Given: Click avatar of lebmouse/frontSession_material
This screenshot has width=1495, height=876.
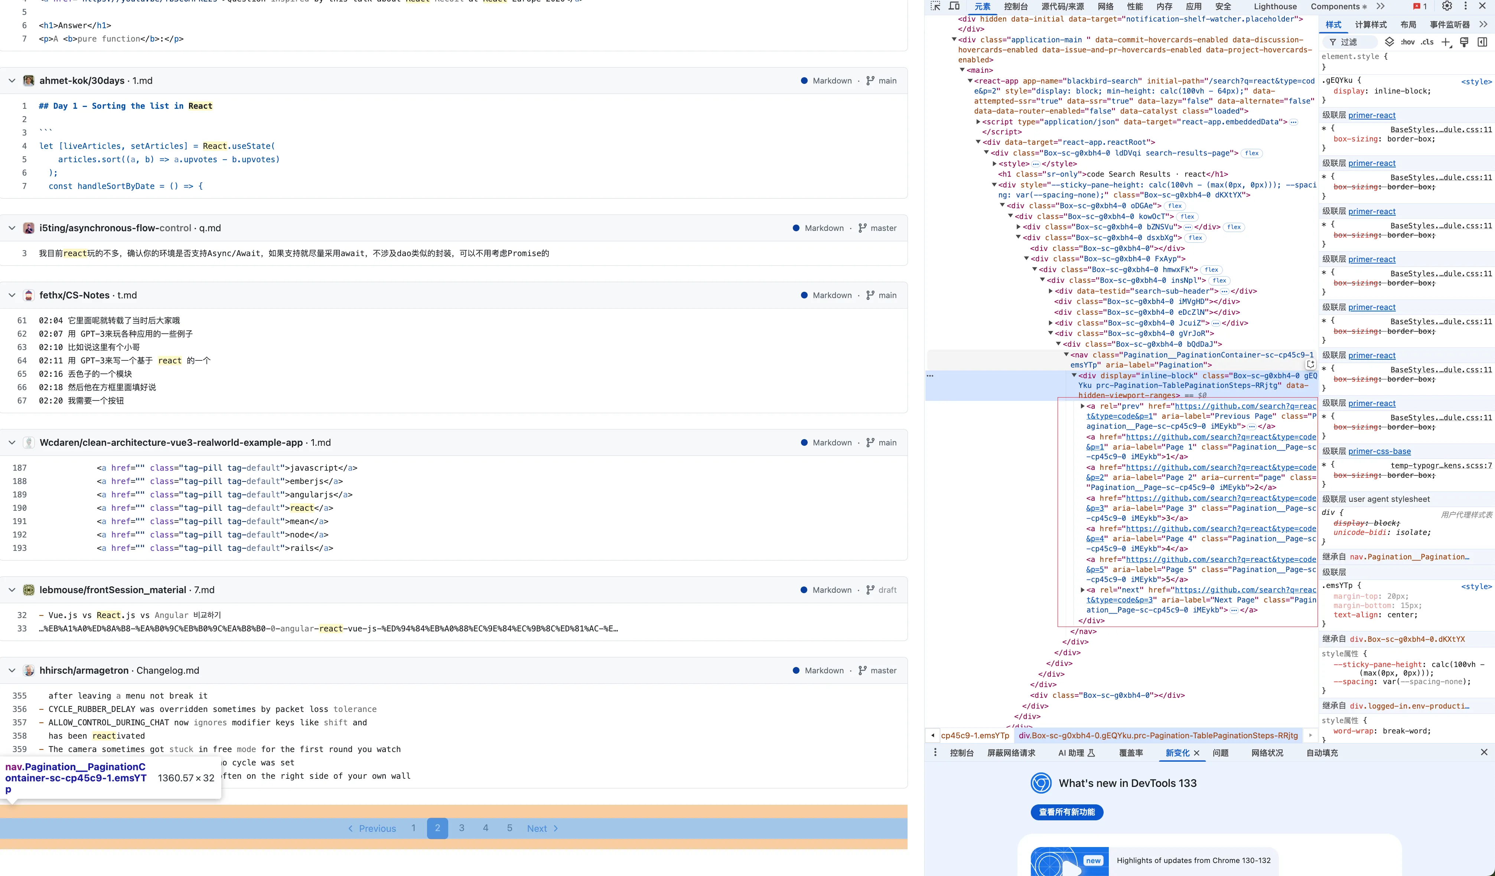Looking at the screenshot, I should [x=29, y=589].
